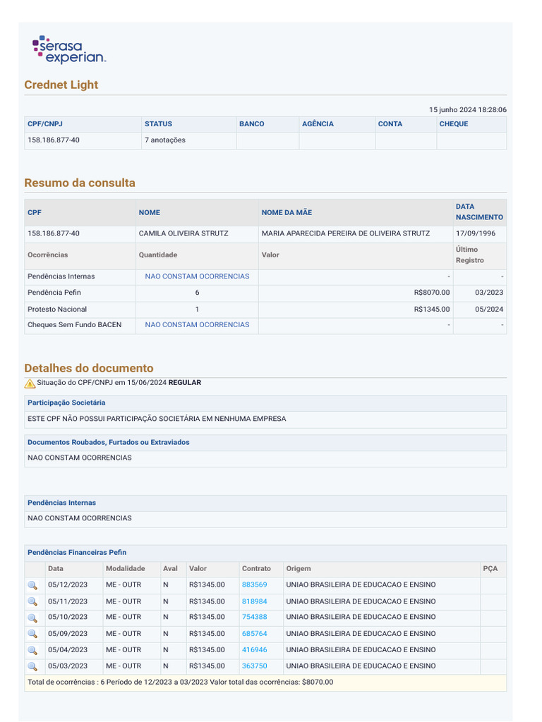Select contract link 685764
Screen dimensions: 542x722
click(x=254, y=634)
